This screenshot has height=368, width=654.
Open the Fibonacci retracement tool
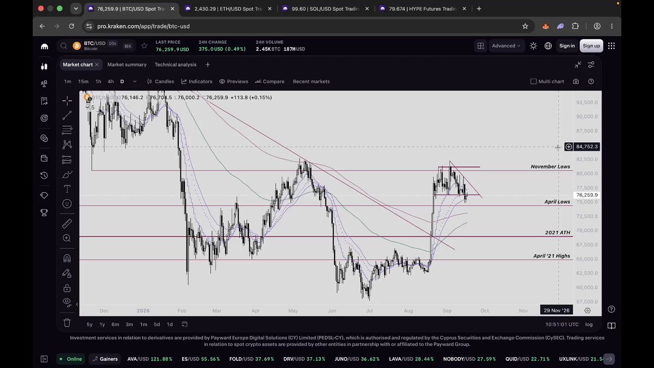[x=66, y=130]
